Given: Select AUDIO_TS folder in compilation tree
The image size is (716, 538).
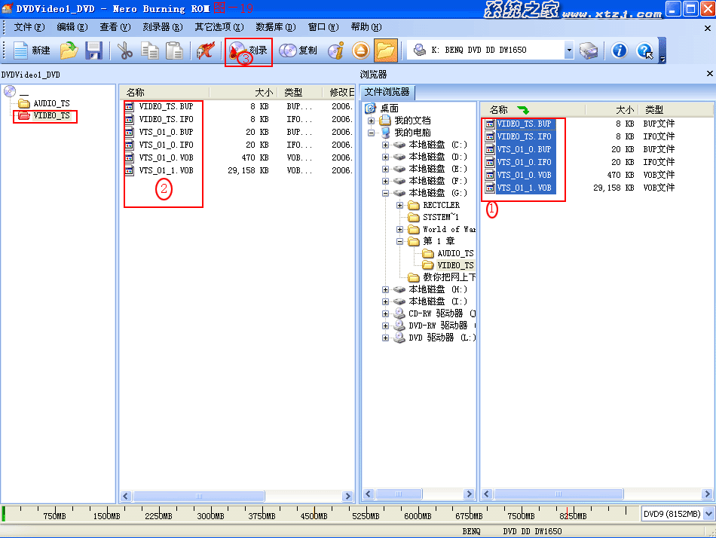Looking at the screenshot, I should (x=51, y=103).
